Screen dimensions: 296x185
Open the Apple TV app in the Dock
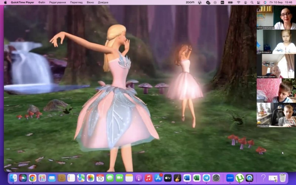coord(168,178)
